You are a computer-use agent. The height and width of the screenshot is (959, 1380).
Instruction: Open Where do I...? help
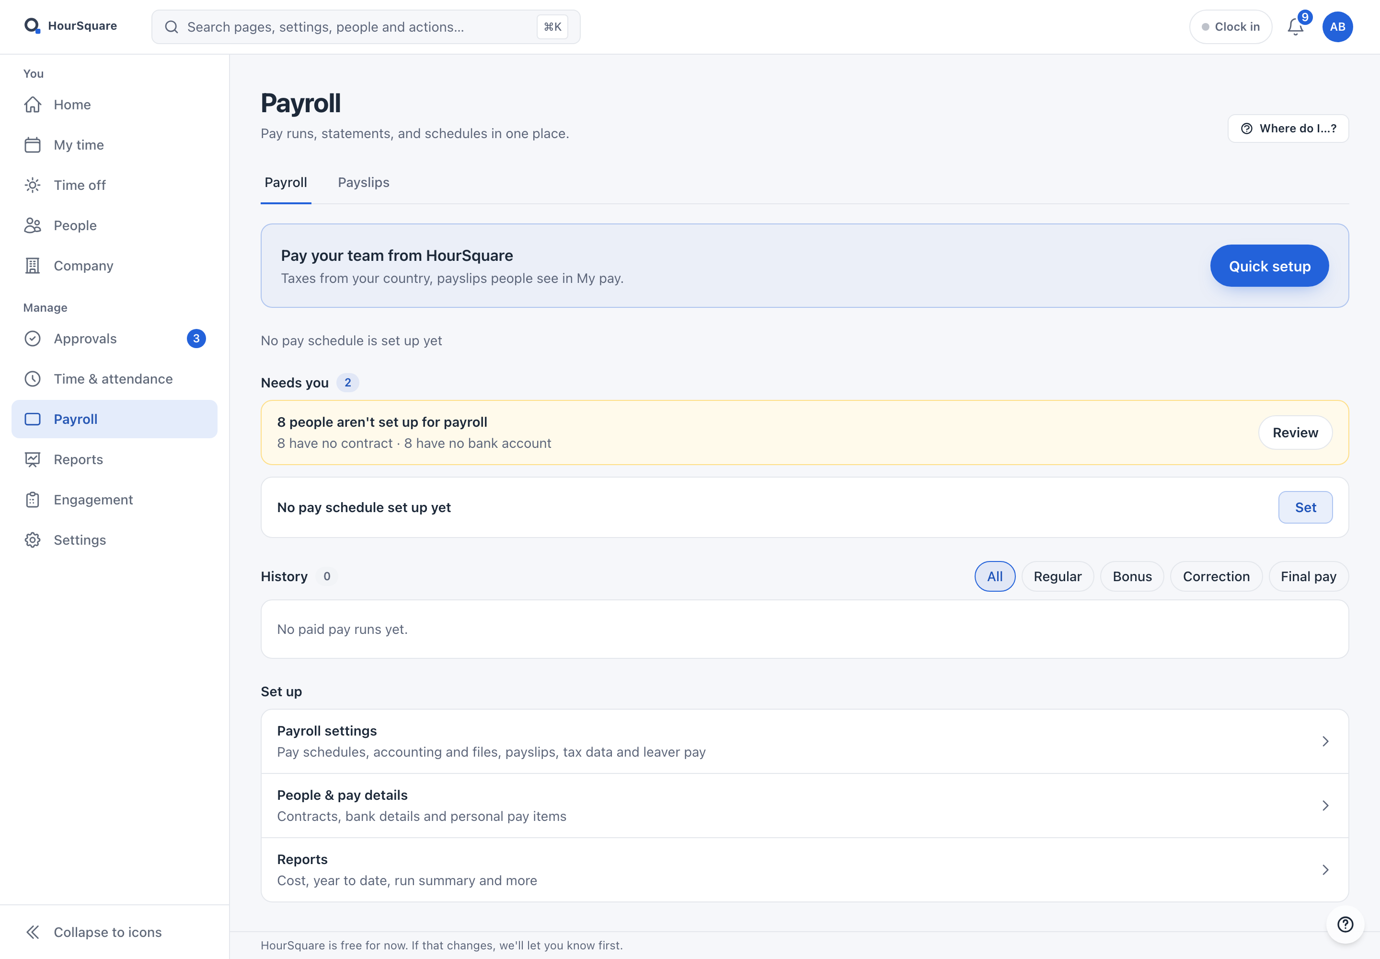coord(1288,129)
